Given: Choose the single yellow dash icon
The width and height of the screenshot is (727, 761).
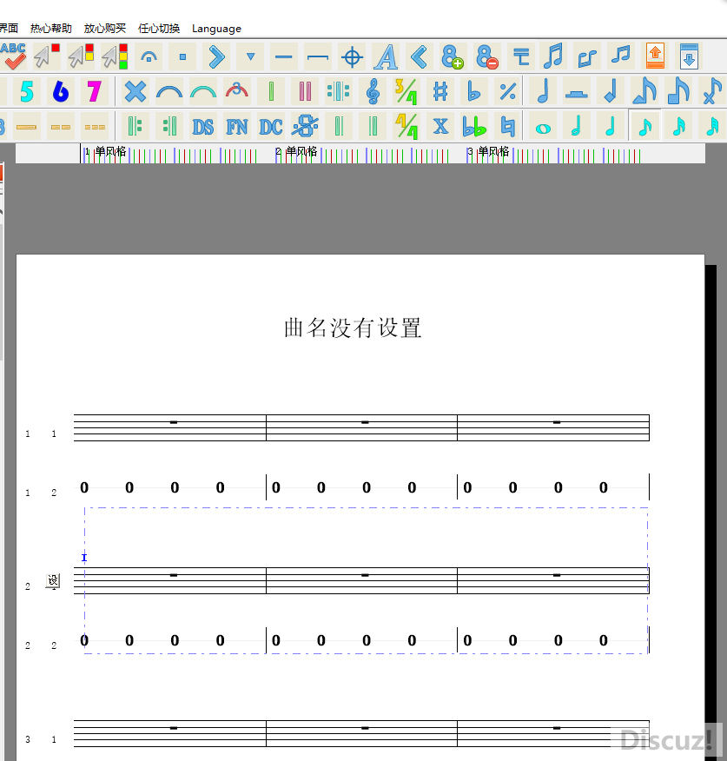Looking at the screenshot, I should pos(27,127).
